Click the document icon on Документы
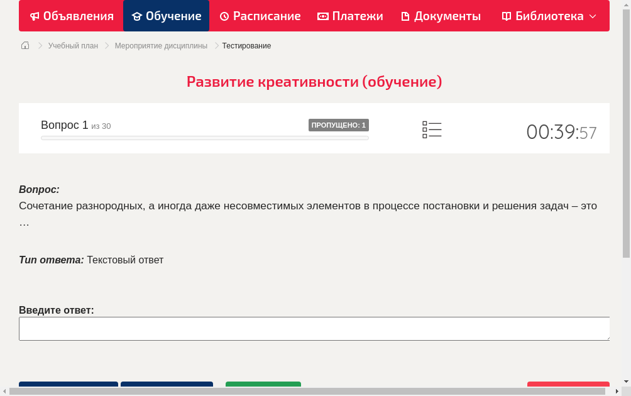Screen dimensions: 631x396 pyautogui.click(x=405, y=16)
